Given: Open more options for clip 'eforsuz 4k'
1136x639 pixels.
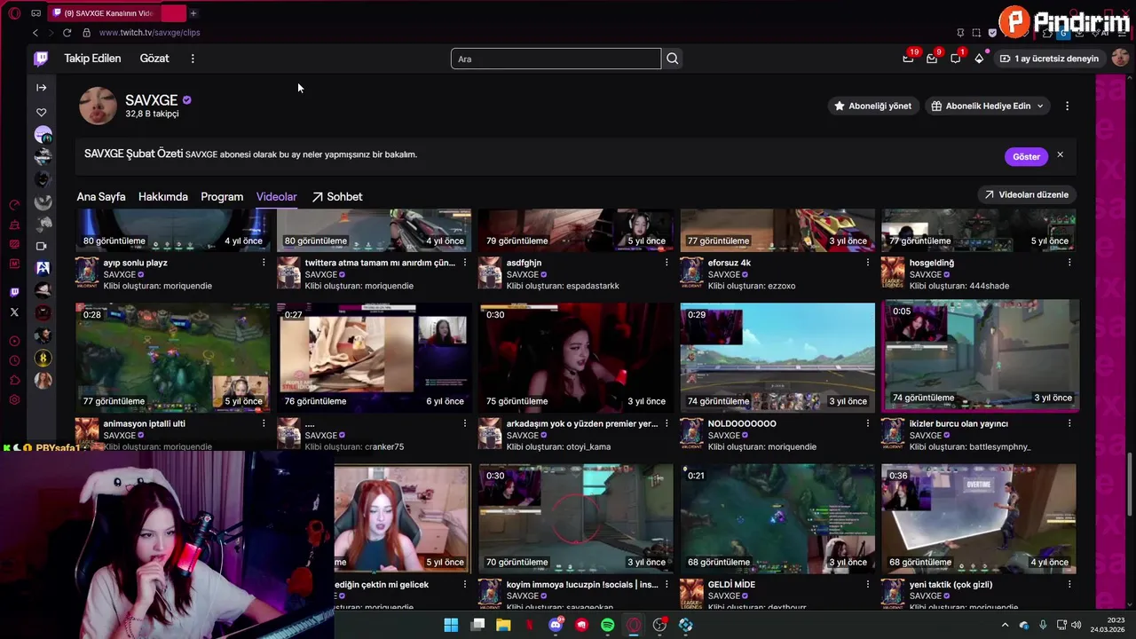Looking at the screenshot, I should pyautogui.click(x=868, y=263).
